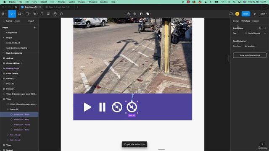Select the Frame tool
The image size is (269, 151).
[19, 14]
